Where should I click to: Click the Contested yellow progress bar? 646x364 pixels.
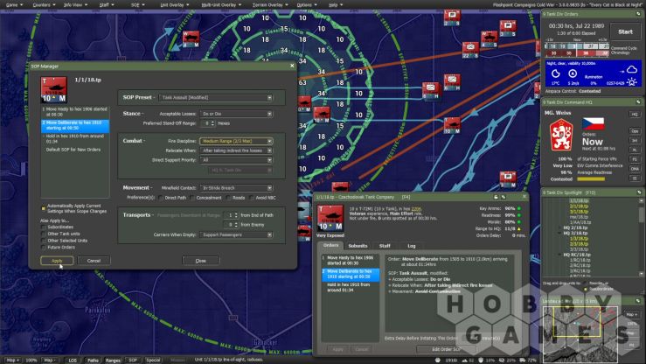coord(591,179)
